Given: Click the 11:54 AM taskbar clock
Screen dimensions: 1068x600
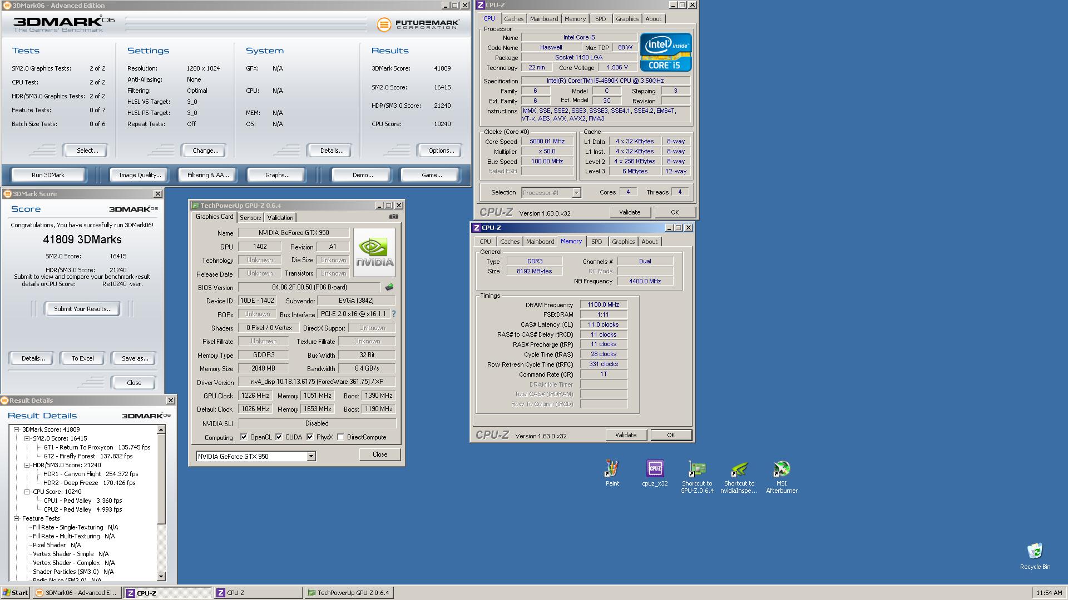Looking at the screenshot, I should 1049,593.
